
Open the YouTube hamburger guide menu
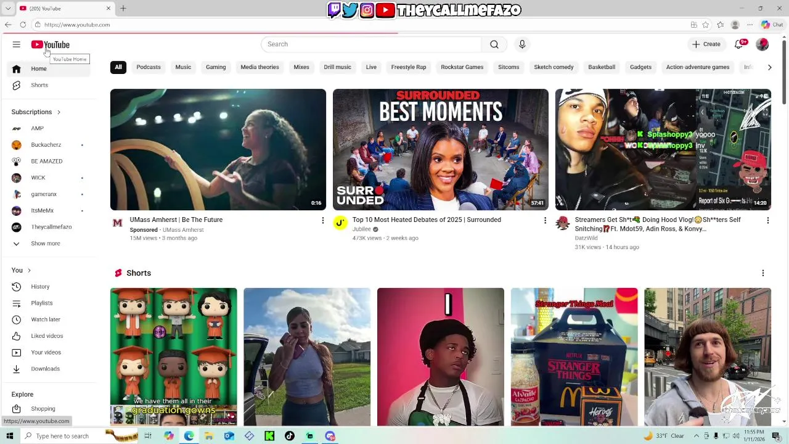[17, 44]
